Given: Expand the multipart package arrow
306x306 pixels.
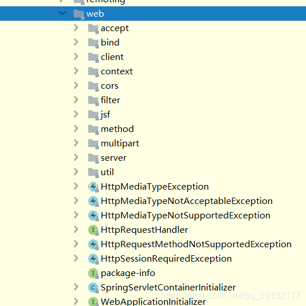Looking at the screenshot, I should point(76,143).
